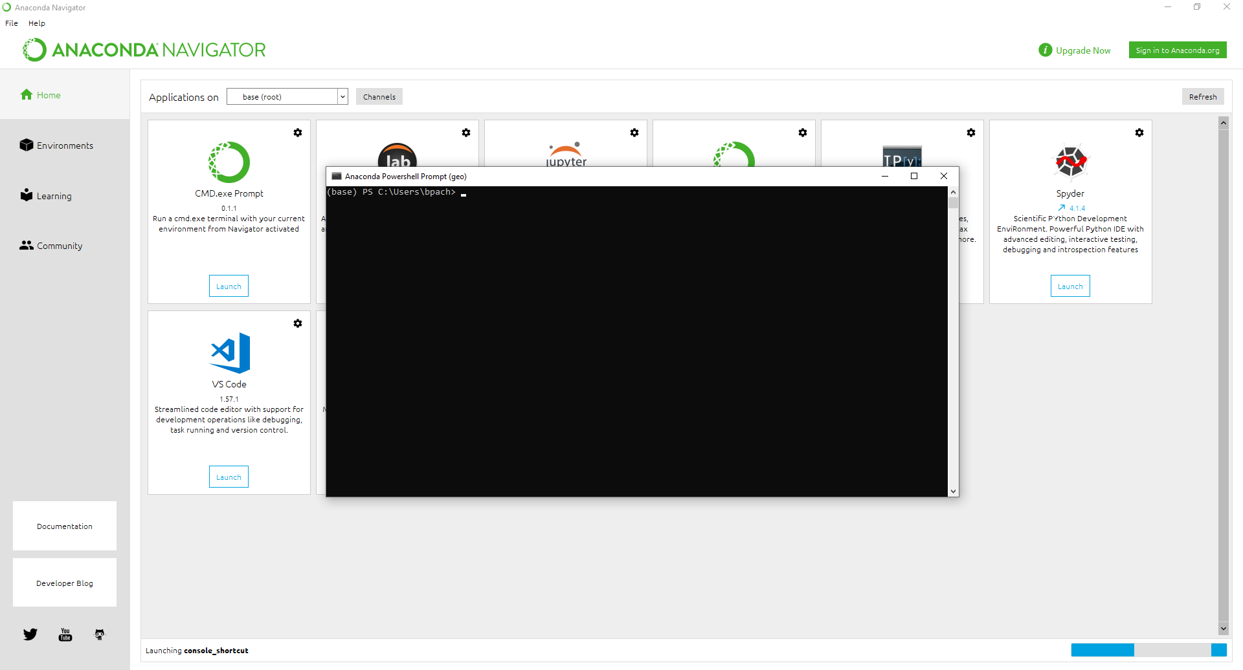Click the Upgrade Now info icon
1243x670 pixels.
click(1046, 50)
